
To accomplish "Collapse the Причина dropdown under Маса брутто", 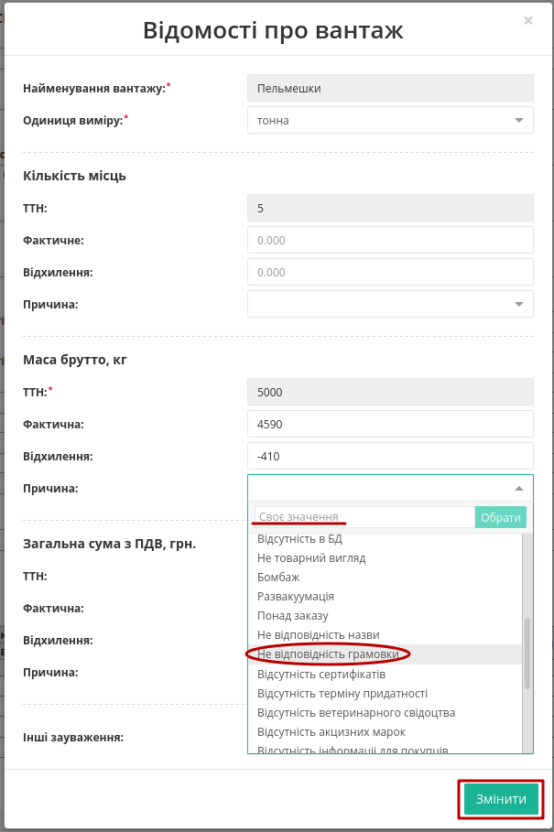I will pyautogui.click(x=519, y=488).
